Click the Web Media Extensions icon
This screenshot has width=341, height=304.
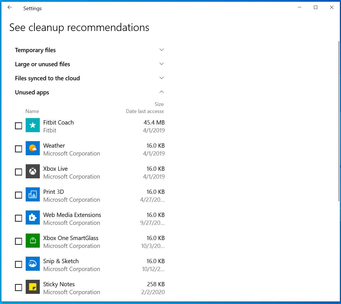coord(33,218)
